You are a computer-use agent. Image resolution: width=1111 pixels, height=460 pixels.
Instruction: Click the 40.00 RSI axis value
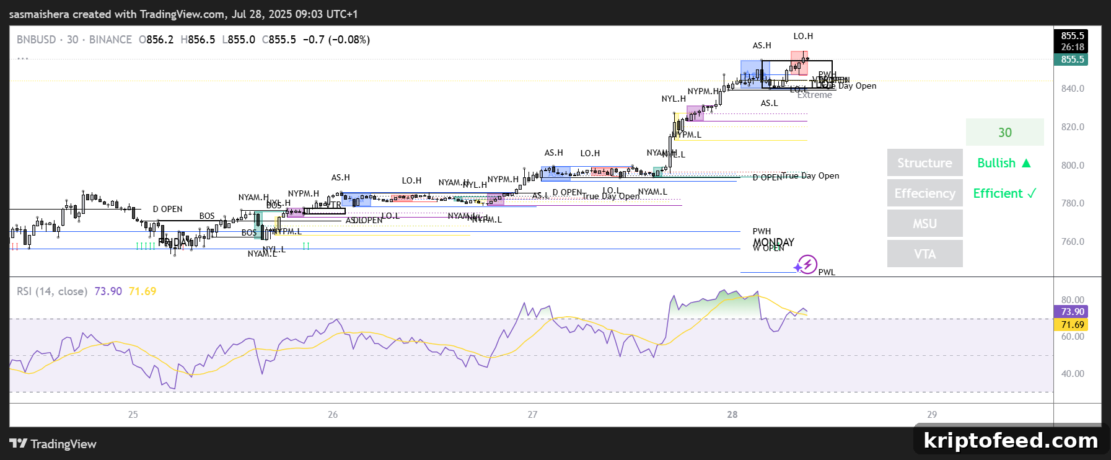[x=1073, y=374]
